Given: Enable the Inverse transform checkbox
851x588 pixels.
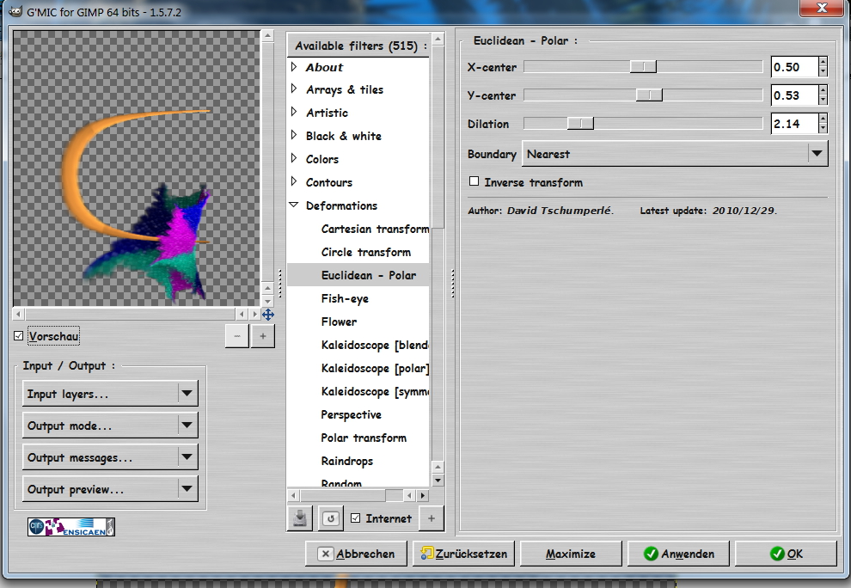Looking at the screenshot, I should point(474,181).
